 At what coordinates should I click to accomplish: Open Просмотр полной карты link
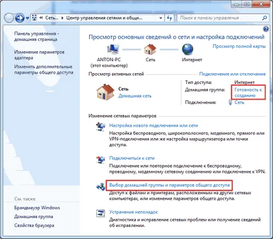point(239,46)
